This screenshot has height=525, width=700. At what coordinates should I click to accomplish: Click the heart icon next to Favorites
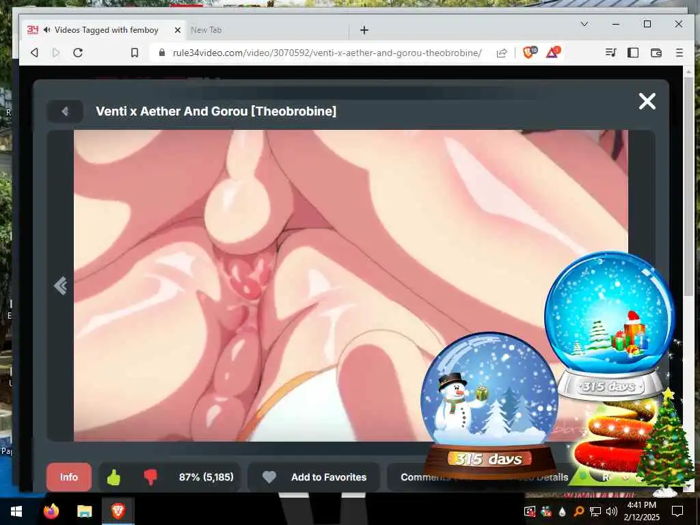[x=269, y=477]
